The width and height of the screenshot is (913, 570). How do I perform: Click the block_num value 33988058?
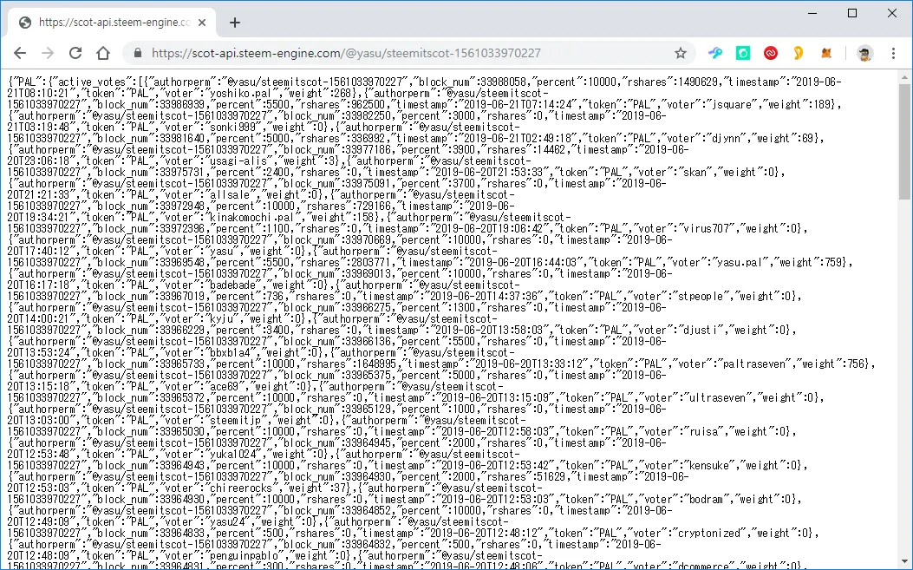504,82
